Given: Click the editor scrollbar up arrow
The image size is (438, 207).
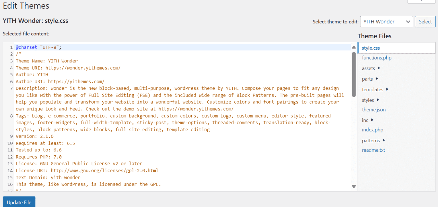Looking at the screenshot, I should [x=354, y=47].
